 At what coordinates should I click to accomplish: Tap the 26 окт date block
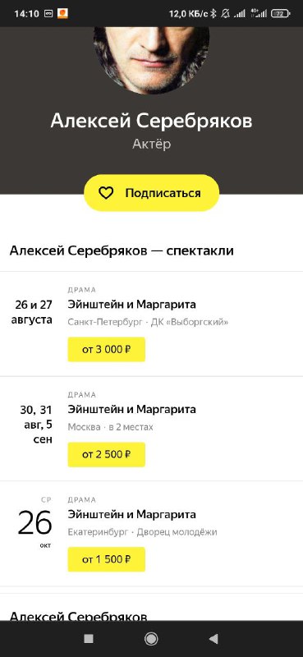tap(34, 522)
